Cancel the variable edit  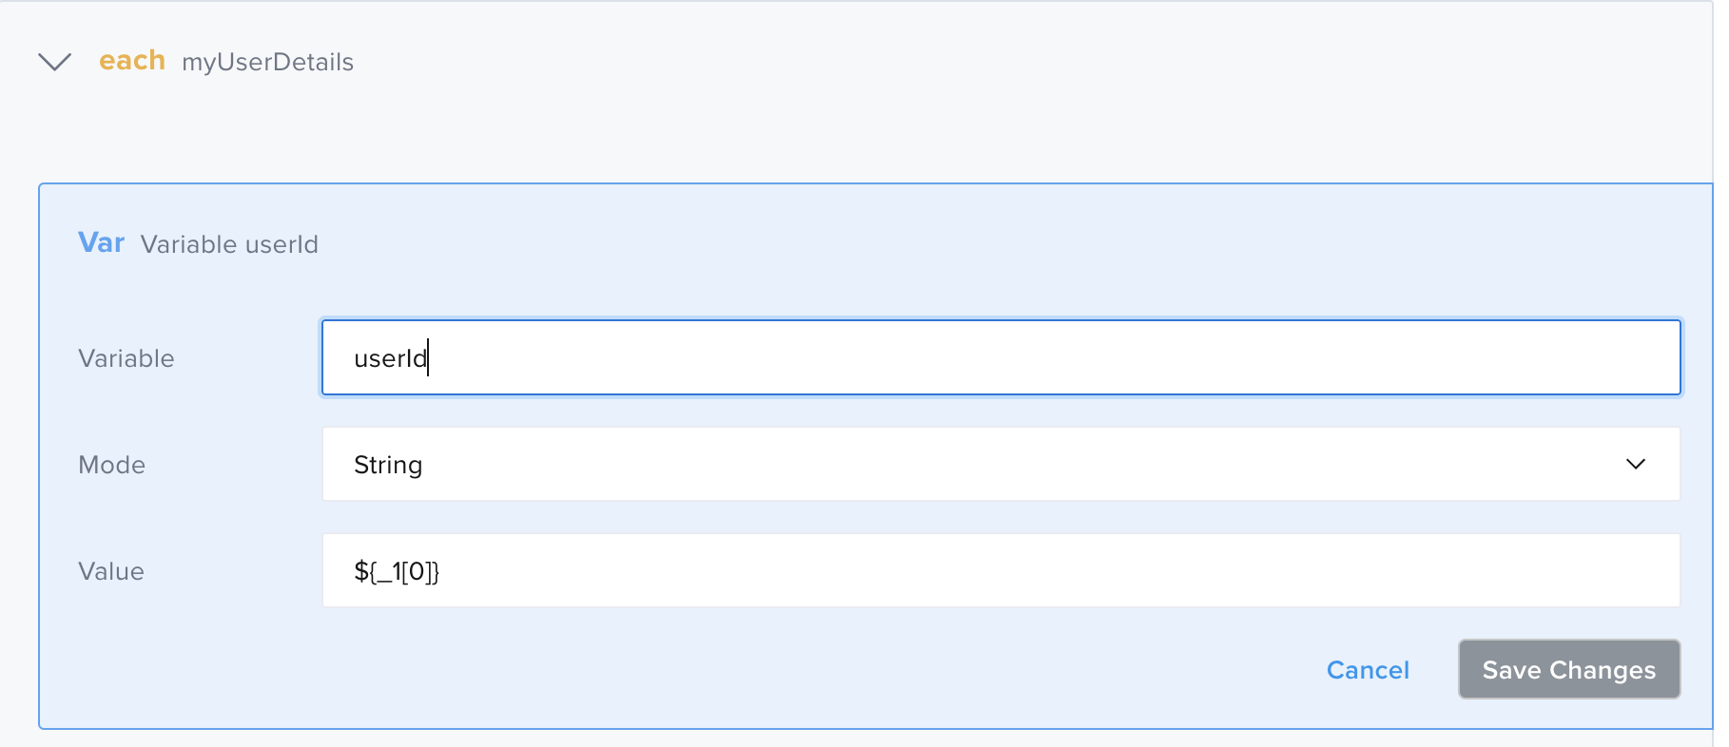(x=1368, y=669)
